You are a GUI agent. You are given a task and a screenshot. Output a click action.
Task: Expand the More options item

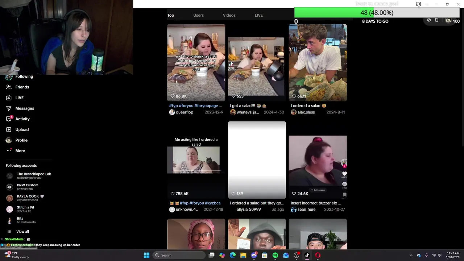click(16, 151)
